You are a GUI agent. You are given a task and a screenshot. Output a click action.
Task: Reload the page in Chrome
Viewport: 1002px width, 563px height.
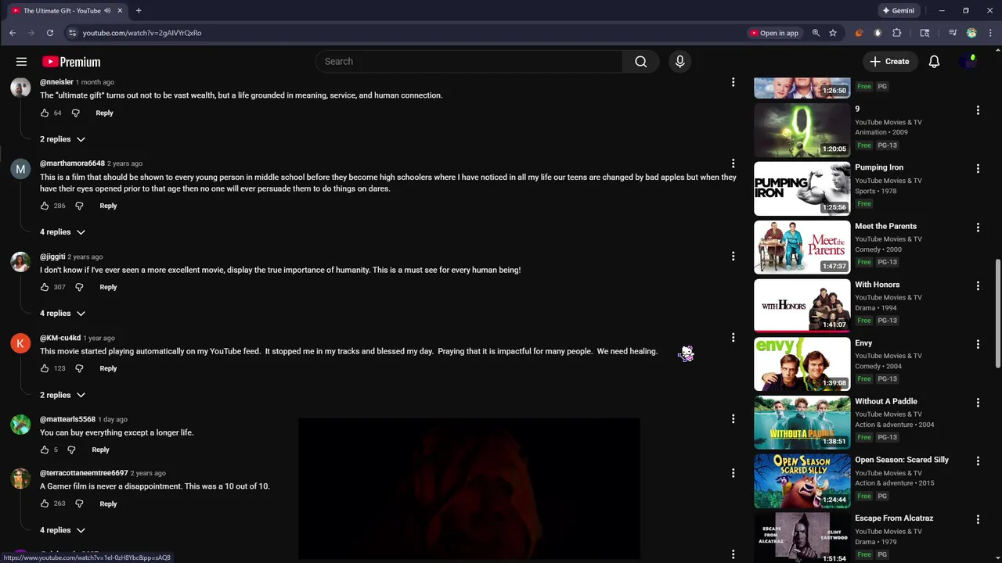point(50,33)
